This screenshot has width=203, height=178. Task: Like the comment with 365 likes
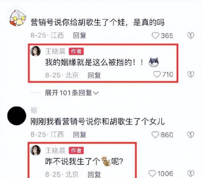(155, 36)
